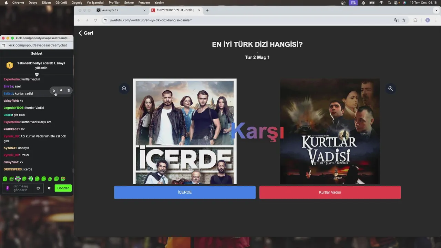Open site information icon in address bar
The height and width of the screenshot is (248, 441).
click(105, 20)
